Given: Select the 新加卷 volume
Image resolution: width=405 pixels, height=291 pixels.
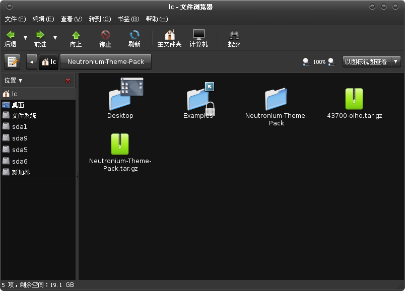Looking at the screenshot, I should click(x=38, y=173).
